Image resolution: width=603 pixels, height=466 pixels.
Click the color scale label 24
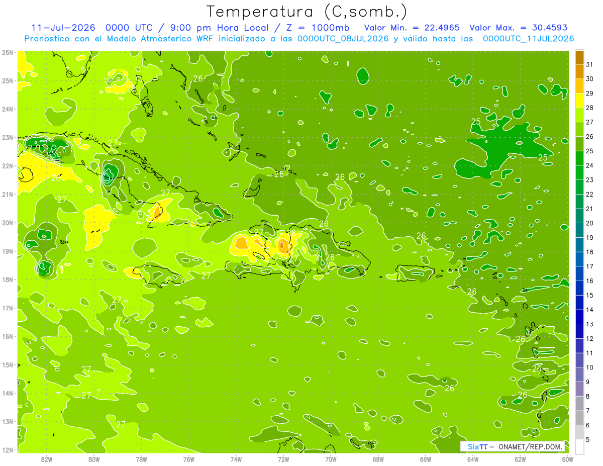[590, 165]
